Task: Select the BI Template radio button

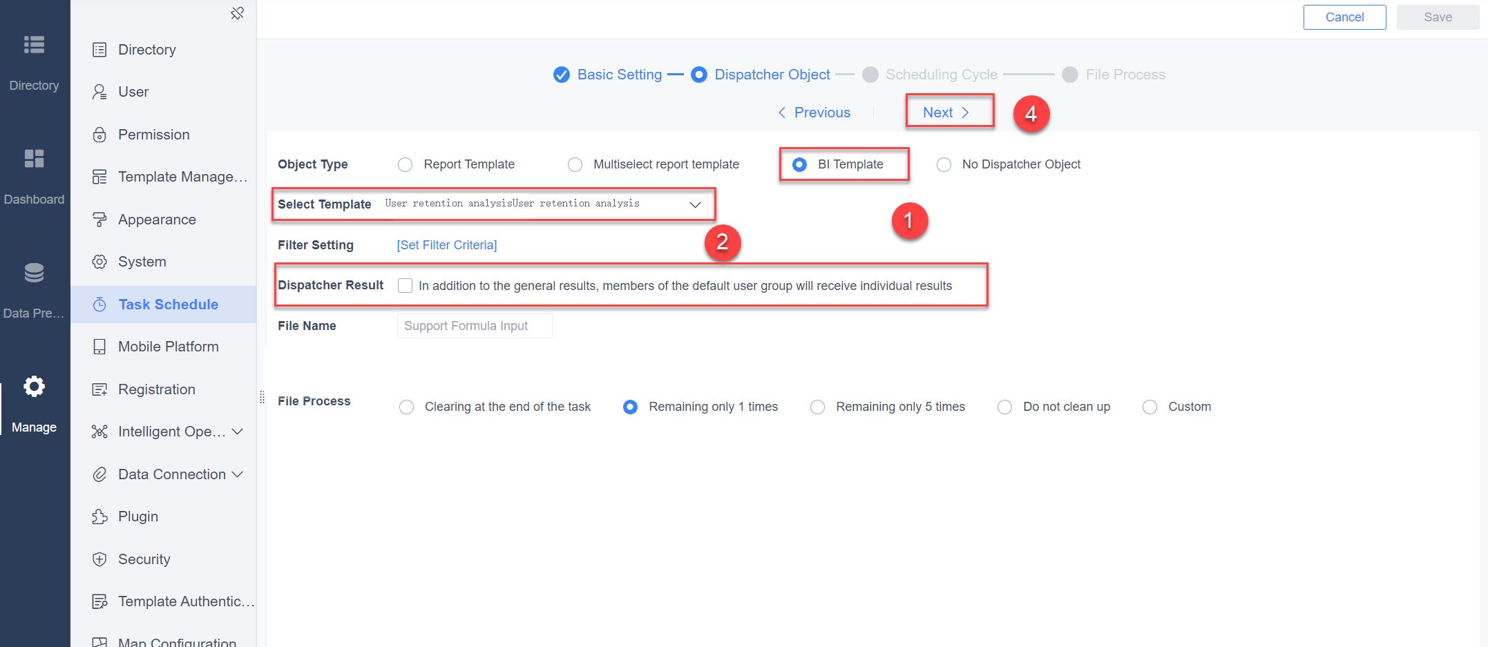Action: pos(799,164)
